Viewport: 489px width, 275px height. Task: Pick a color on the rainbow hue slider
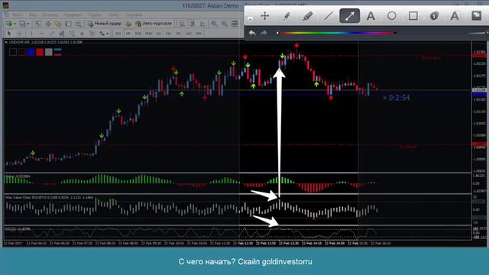(x=336, y=33)
